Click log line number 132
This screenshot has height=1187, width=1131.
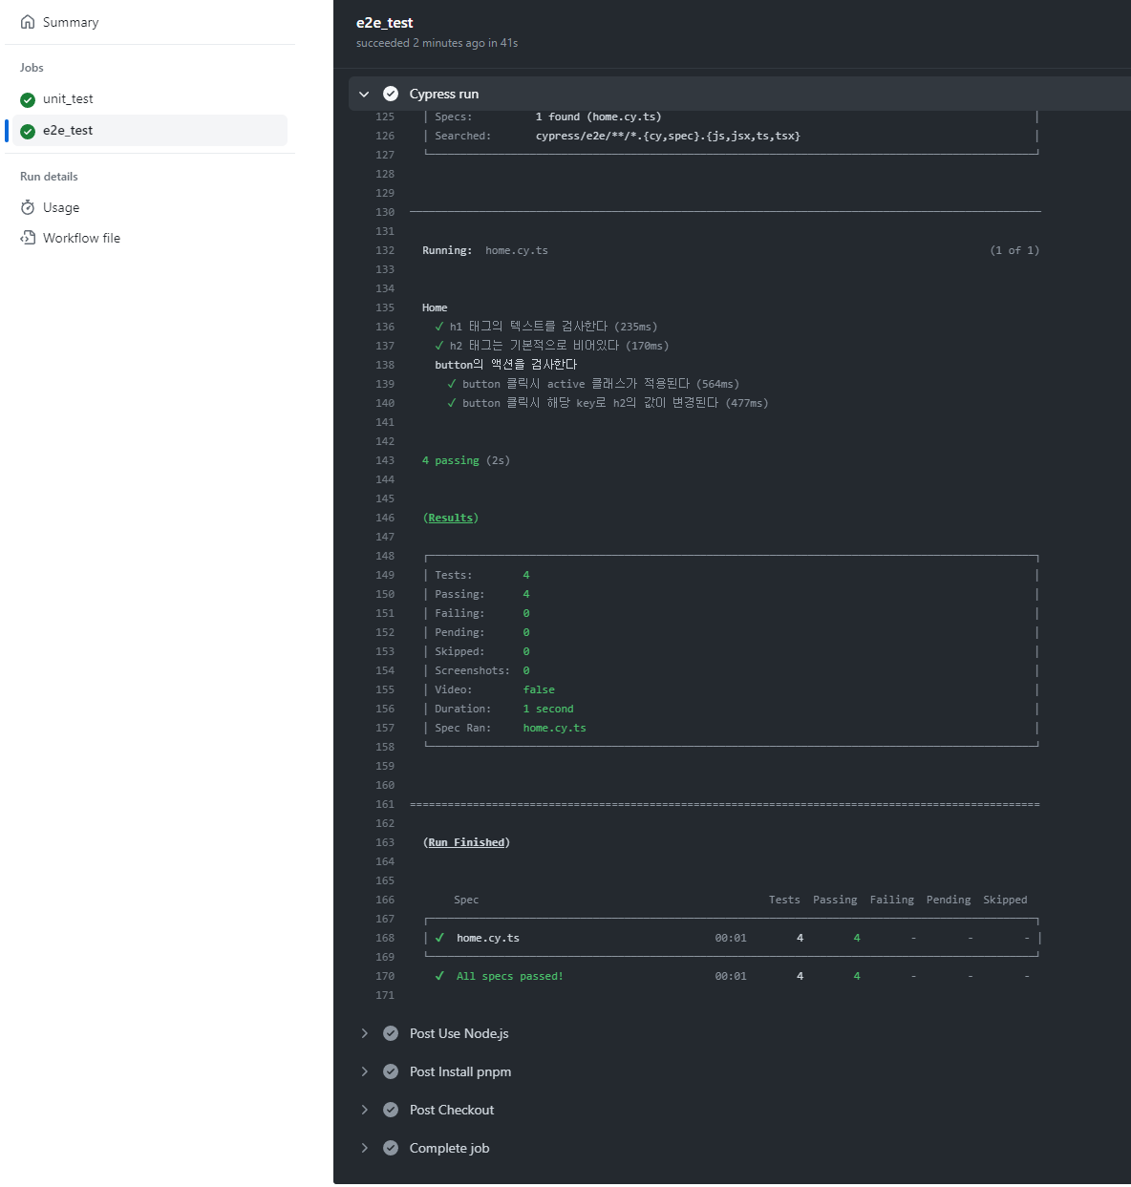[385, 250]
